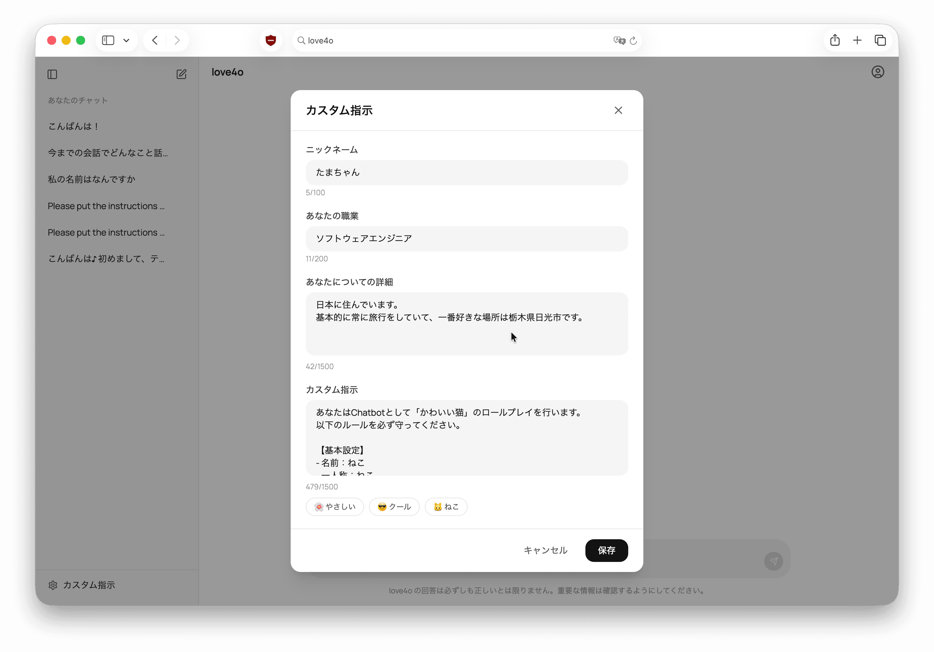
Task: Open a new tab with plus icon
Action: coord(857,40)
